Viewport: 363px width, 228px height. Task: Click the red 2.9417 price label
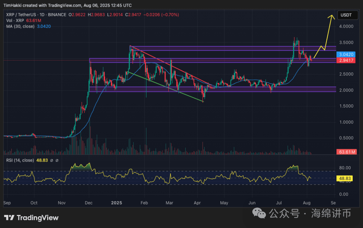tap(346, 60)
